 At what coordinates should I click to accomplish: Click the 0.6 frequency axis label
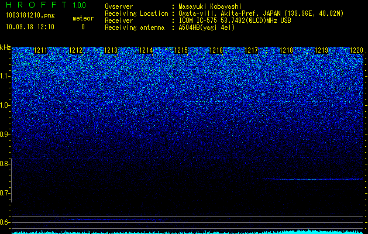5,222
